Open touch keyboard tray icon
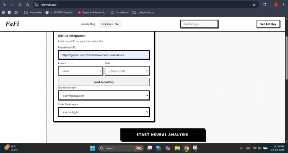Viewport: 288px width, 153px height. point(248,148)
